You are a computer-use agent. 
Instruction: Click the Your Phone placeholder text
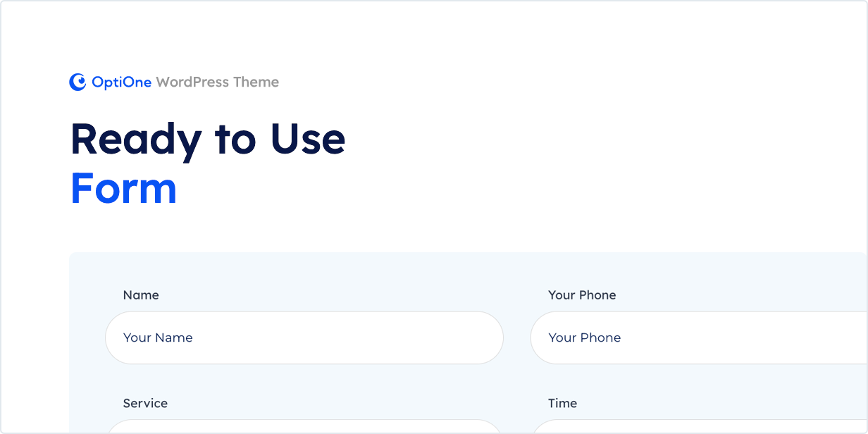click(584, 337)
